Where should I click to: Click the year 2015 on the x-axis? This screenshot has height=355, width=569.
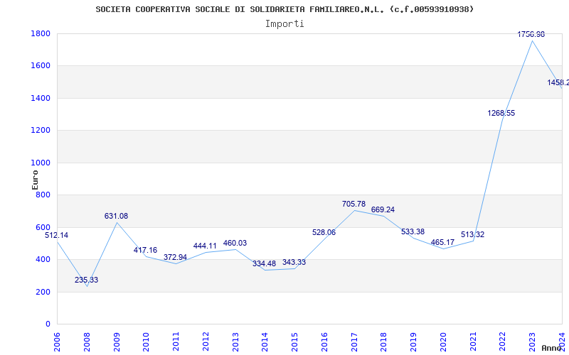(x=294, y=342)
